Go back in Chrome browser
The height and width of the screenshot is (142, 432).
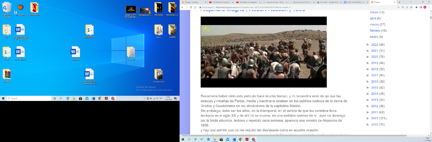pyautogui.click(x=182, y=7)
